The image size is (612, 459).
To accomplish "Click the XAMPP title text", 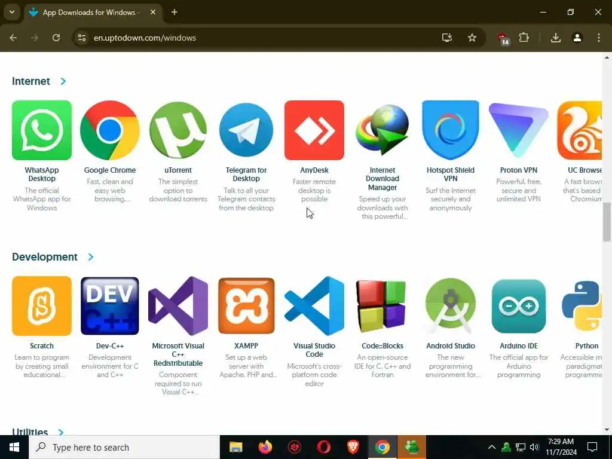I will click(x=246, y=346).
